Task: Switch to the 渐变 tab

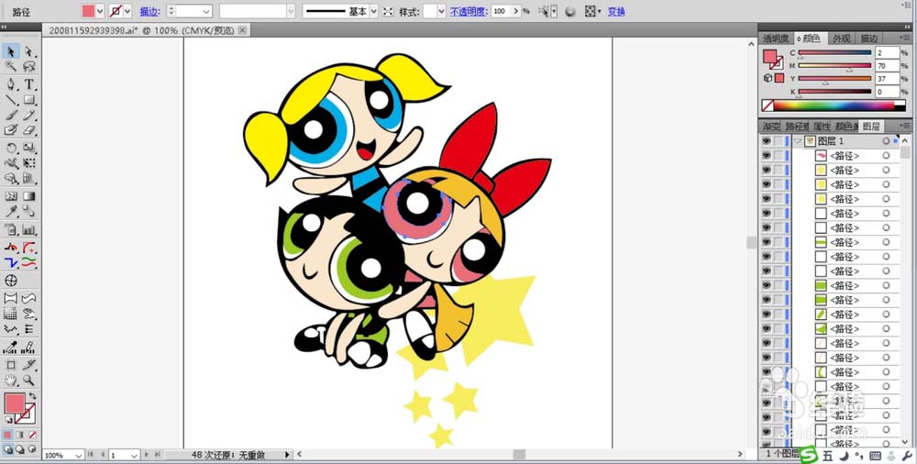Action: [771, 127]
